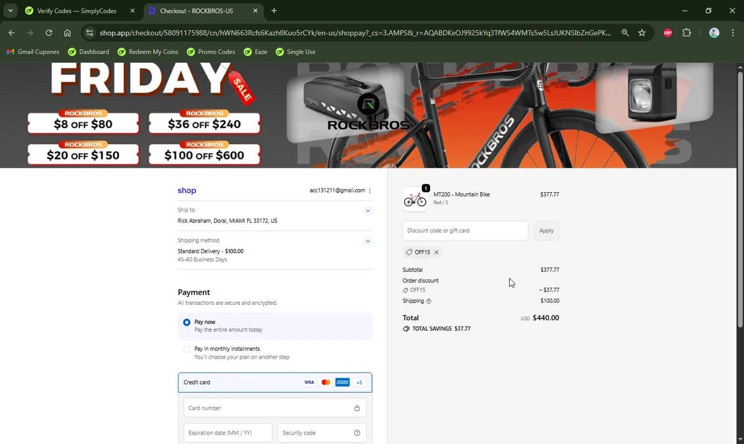Image resolution: width=744 pixels, height=444 pixels.
Task: Click the lock icon in Card number
Action: (x=357, y=408)
